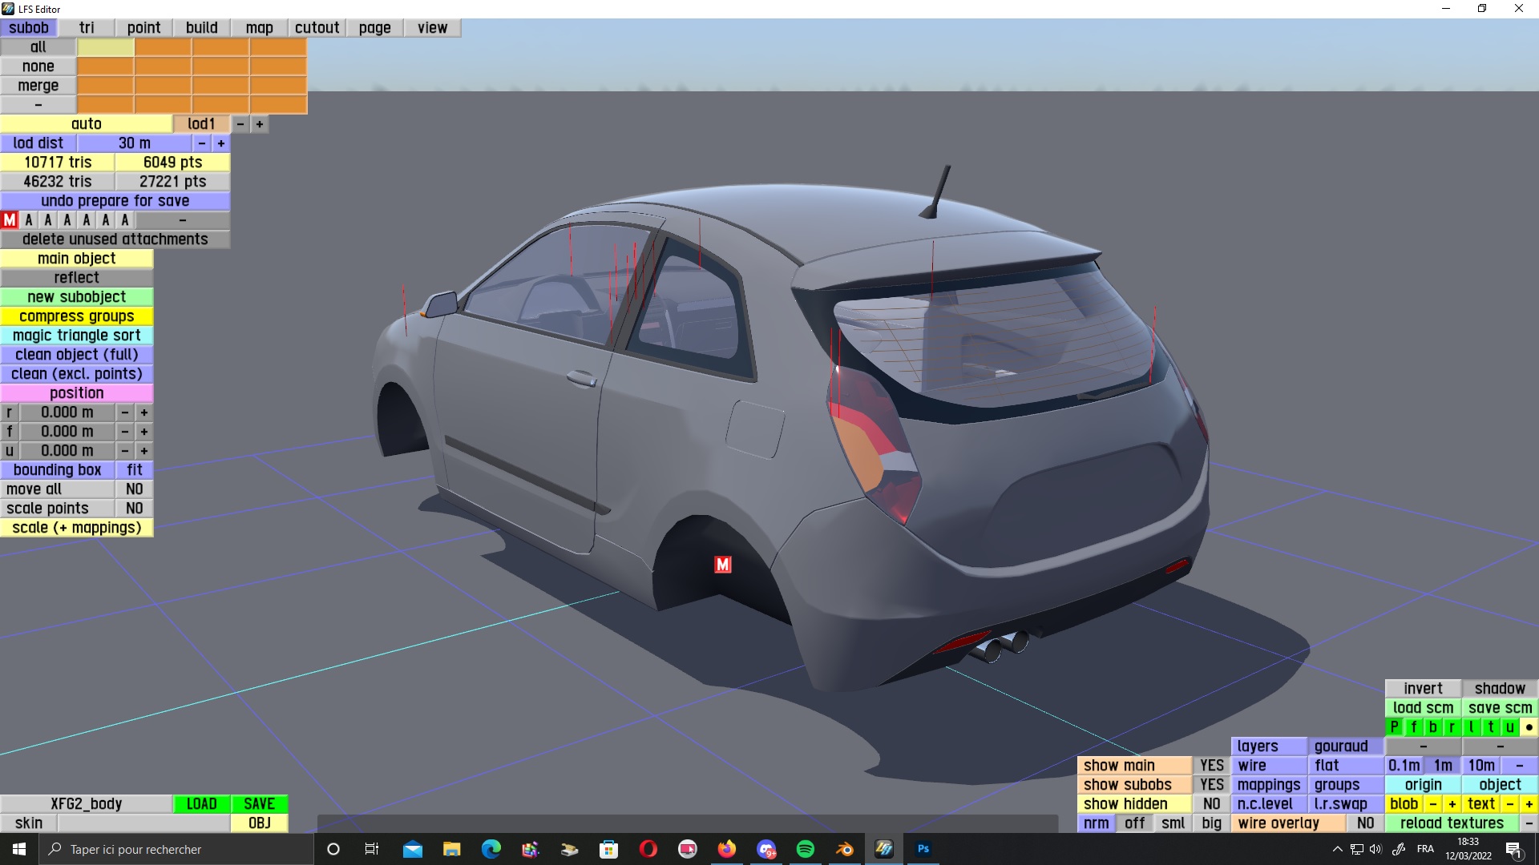
Task: Toggle show hidden NO setting
Action: point(1211,804)
